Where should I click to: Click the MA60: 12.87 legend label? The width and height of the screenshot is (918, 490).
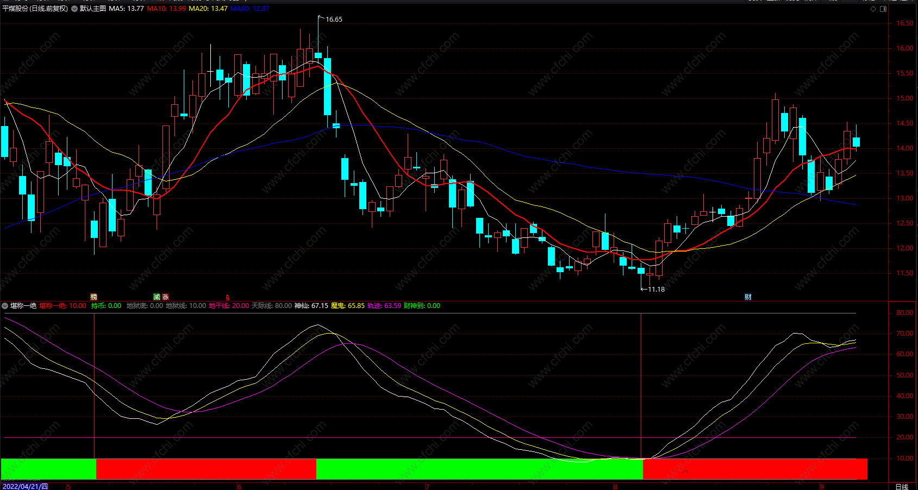(x=250, y=9)
